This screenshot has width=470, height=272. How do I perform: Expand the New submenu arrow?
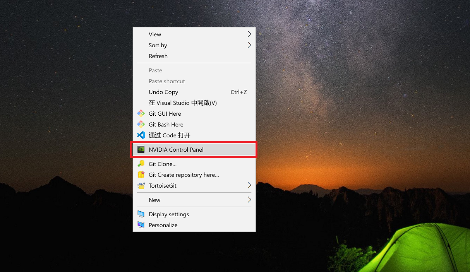click(x=249, y=200)
